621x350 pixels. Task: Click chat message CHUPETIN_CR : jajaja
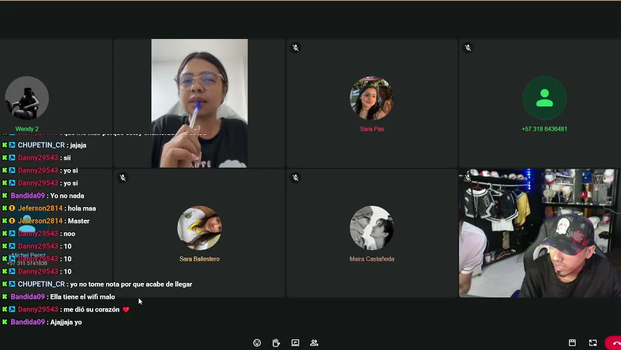[x=45, y=145]
